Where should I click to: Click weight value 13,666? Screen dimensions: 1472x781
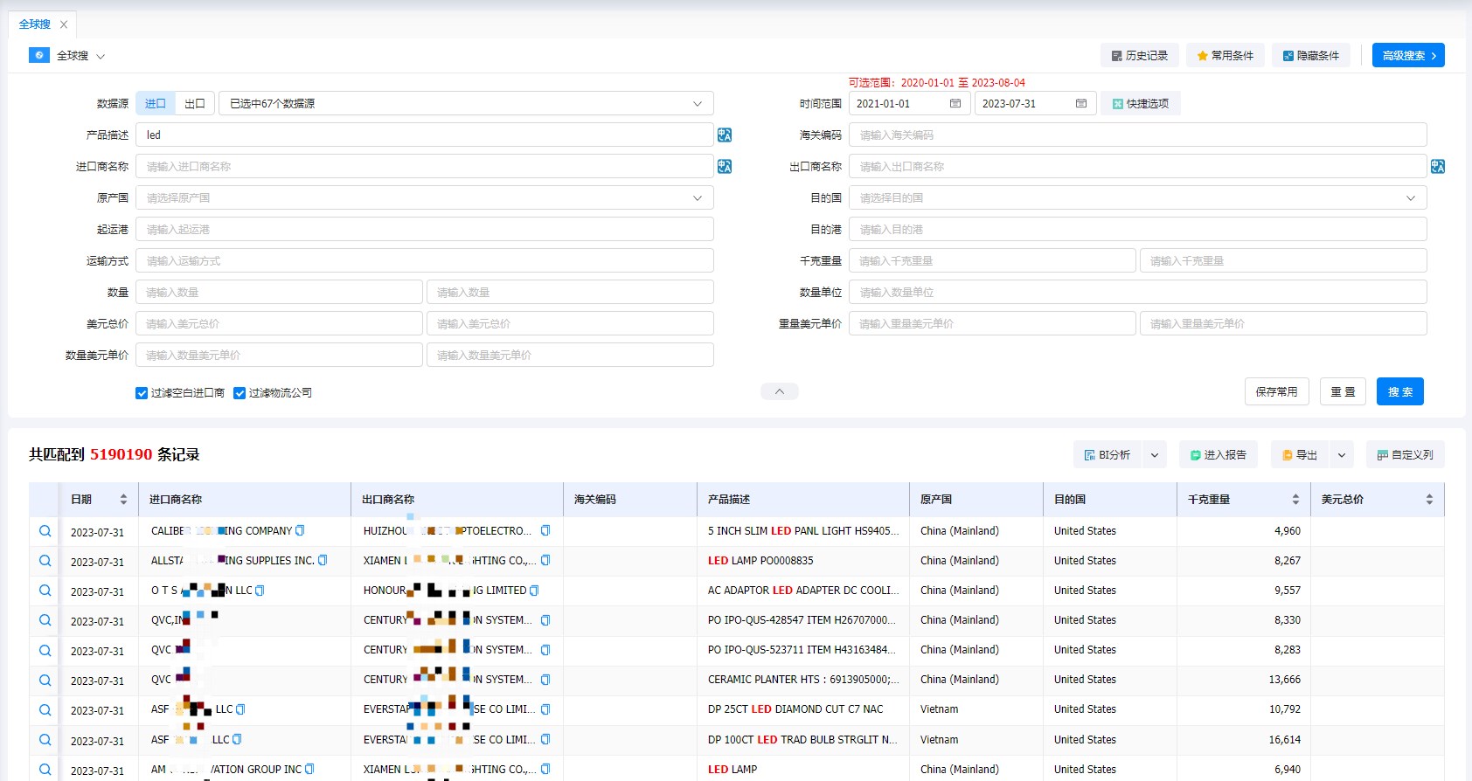coord(1285,680)
